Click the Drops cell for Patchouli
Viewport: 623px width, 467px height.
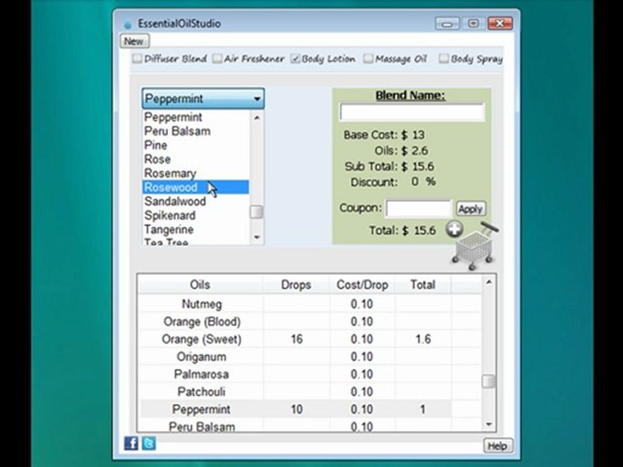(297, 392)
